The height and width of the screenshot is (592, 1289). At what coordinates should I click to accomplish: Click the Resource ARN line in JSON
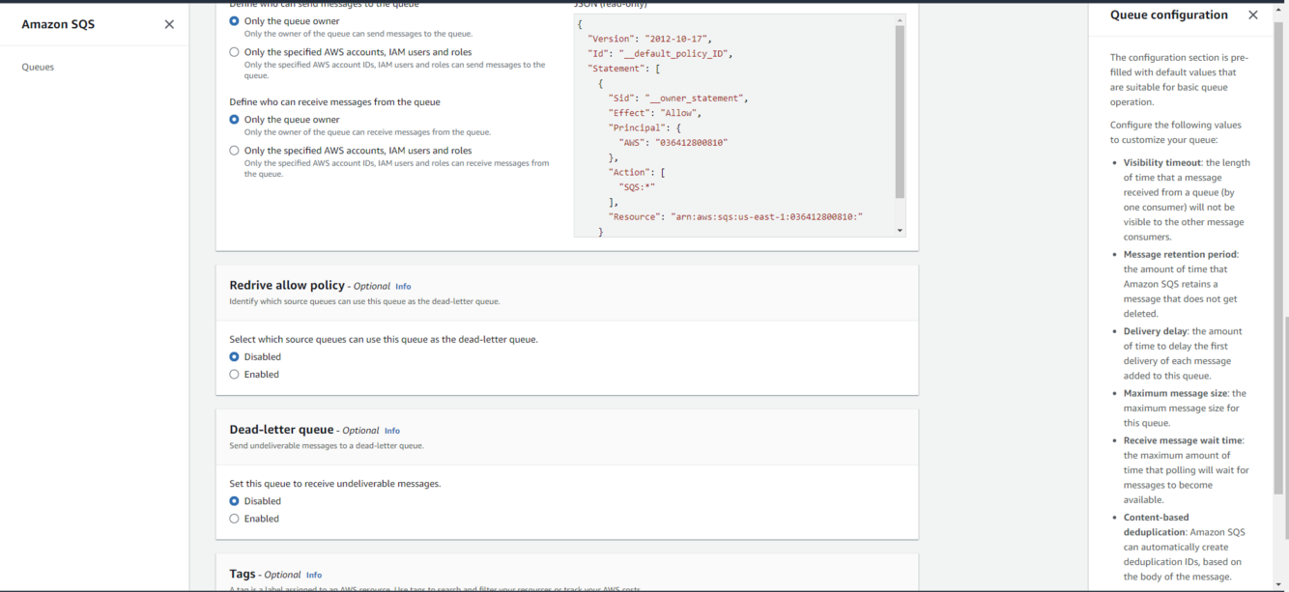click(x=735, y=217)
